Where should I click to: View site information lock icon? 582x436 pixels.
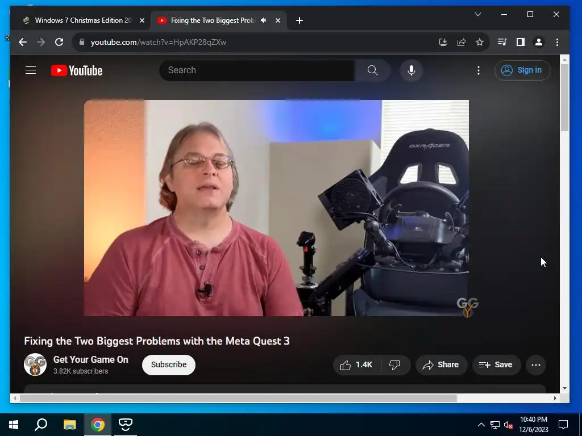point(82,42)
